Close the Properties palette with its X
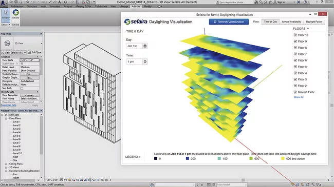This screenshot has height=187, width=334. pyautogui.click(x=41, y=34)
